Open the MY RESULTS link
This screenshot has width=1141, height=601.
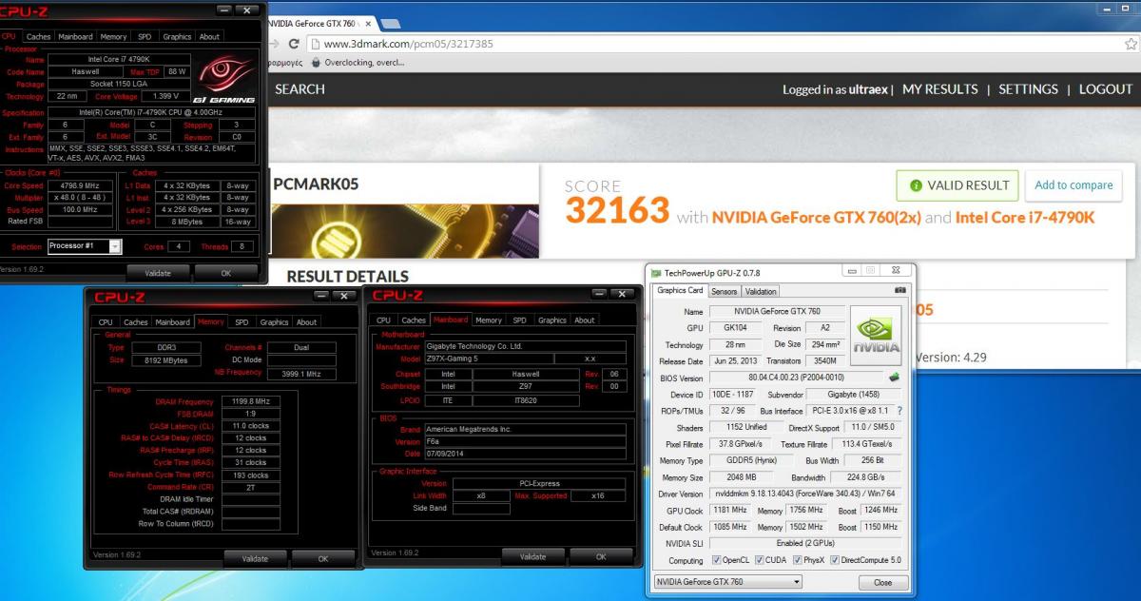point(939,88)
